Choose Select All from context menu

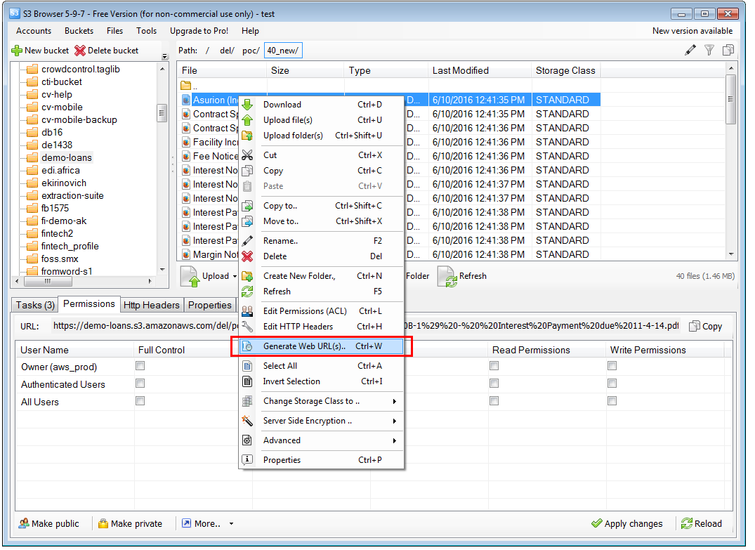pos(322,366)
